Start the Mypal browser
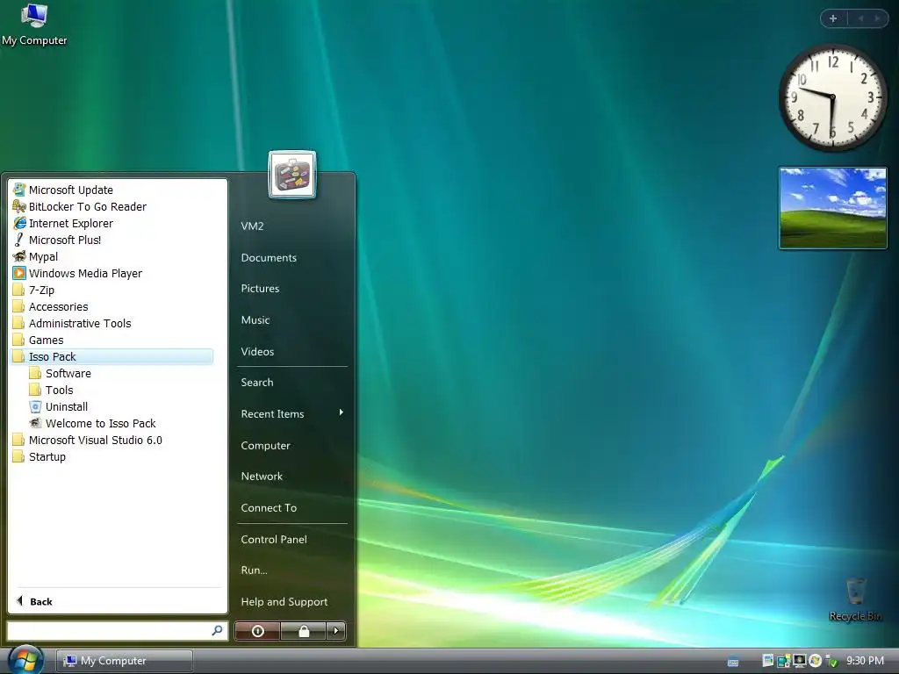The image size is (899, 674). 35,256
